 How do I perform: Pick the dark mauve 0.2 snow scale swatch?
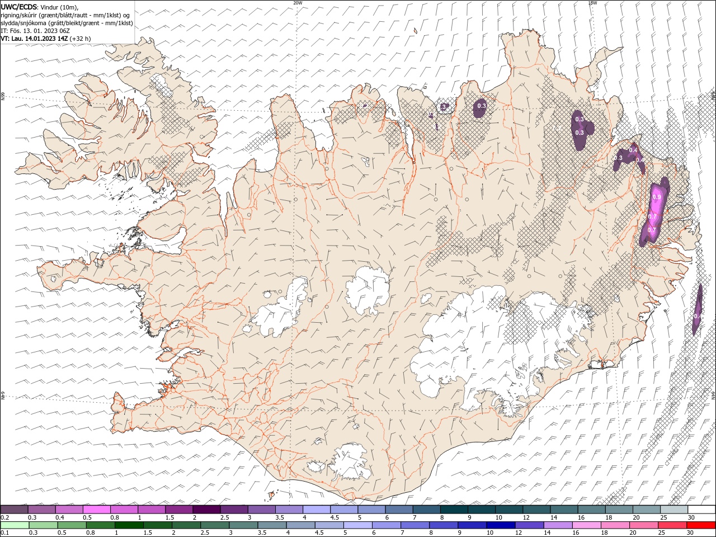coord(14,510)
